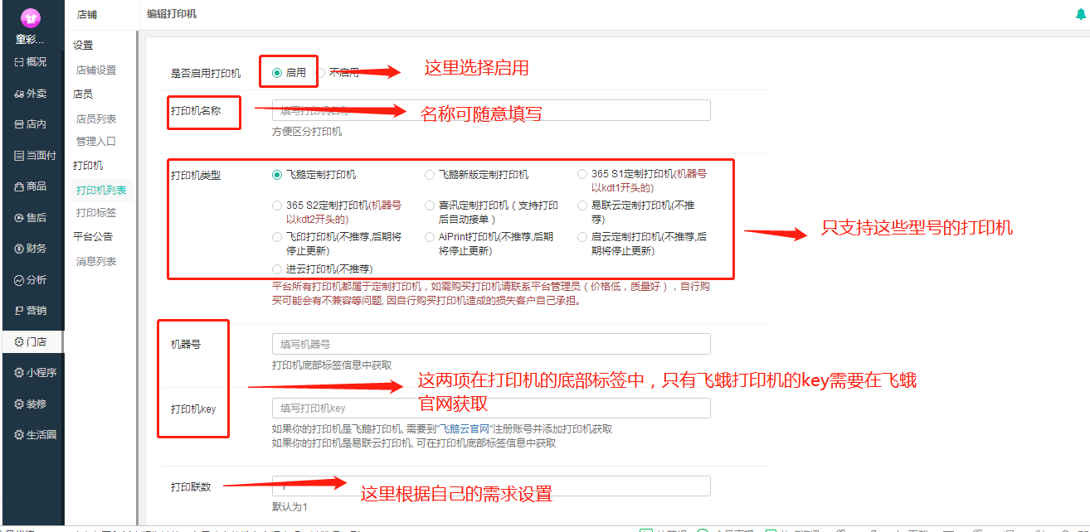Screen dimensions: 1090x532
Task: Select the 门店 store sidebar item
Action: click(31, 341)
